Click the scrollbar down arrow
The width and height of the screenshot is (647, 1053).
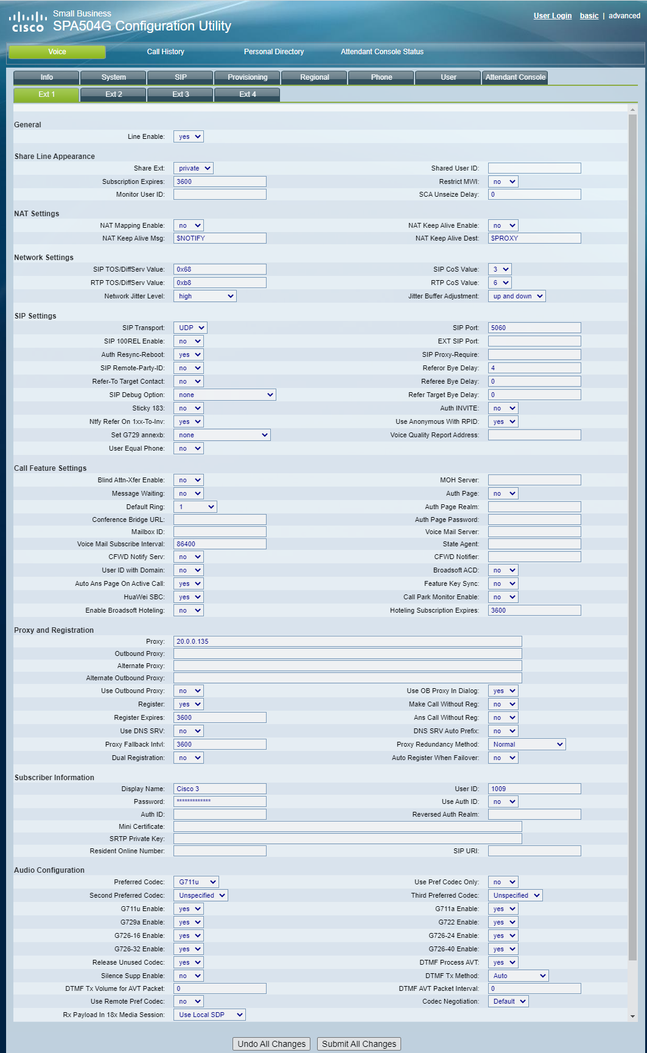point(632,1016)
